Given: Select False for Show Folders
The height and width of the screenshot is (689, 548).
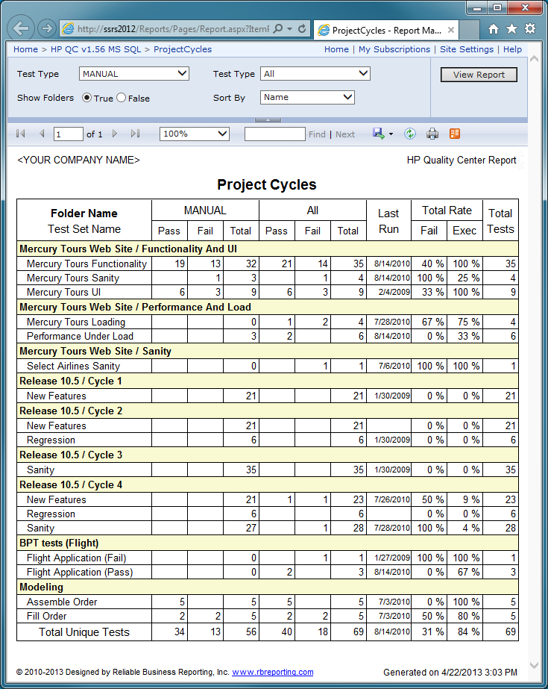Looking at the screenshot, I should [x=121, y=98].
